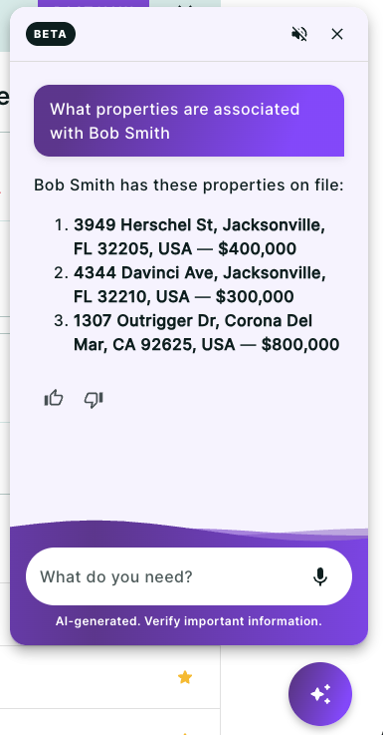This screenshot has width=383, height=735.
Task: Give the response a thumbs up
Action: coord(54,399)
